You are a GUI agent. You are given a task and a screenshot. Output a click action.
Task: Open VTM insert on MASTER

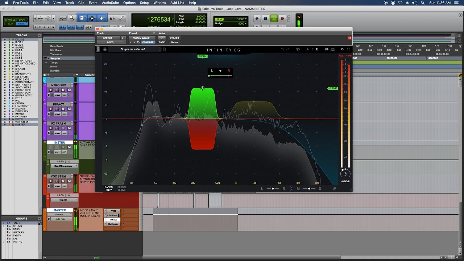[113, 211]
